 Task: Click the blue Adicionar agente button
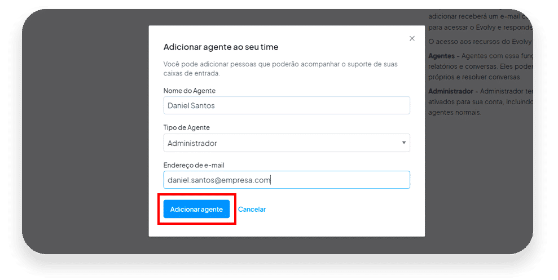click(x=196, y=209)
